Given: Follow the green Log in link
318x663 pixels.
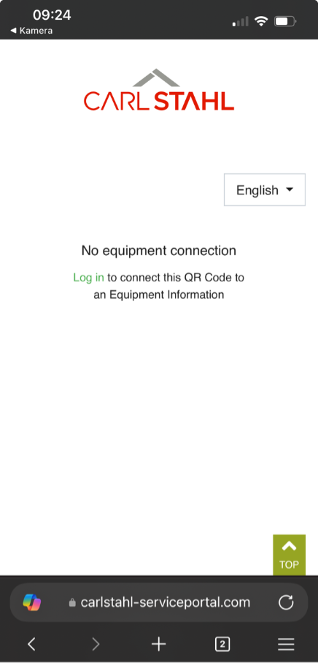Looking at the screenshot, I should point(88,277).
